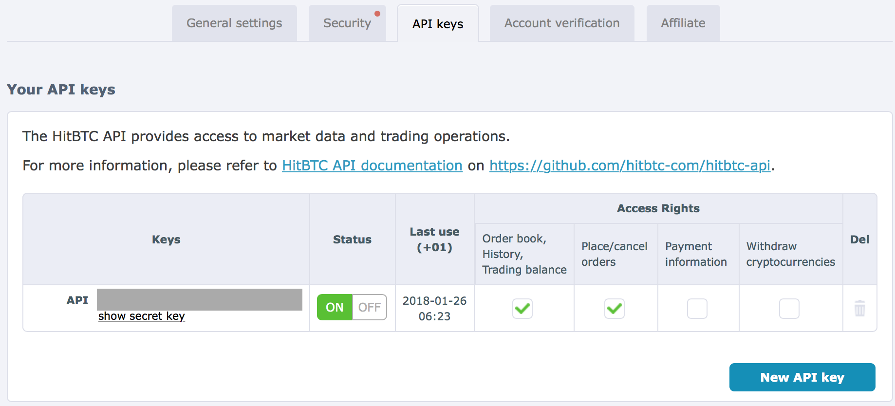Delete the API key with trash icon
The height and width of the screenshot is (406, 895).
click(859, 308)
